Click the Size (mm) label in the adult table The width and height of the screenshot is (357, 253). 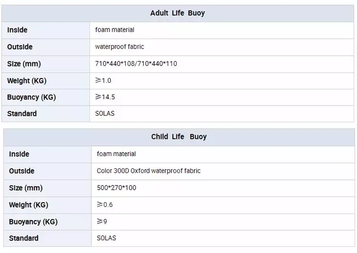24,63
